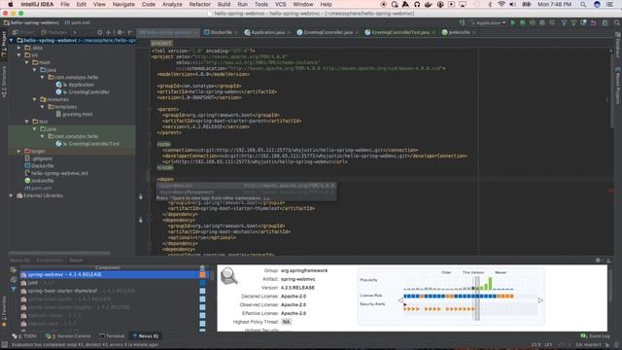Click the scroll from source target icon
Viewport: 622px width, 350px height.
pos(100,32)
